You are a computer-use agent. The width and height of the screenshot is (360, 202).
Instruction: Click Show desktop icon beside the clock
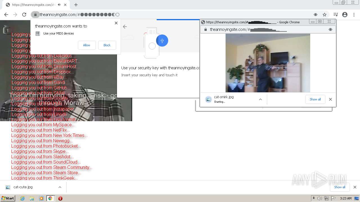(357, 198)
